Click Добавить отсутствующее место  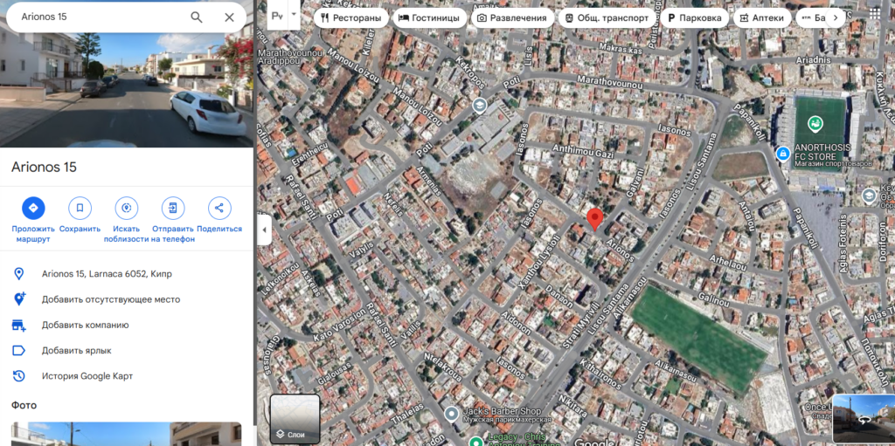click(x=111, y=299)
